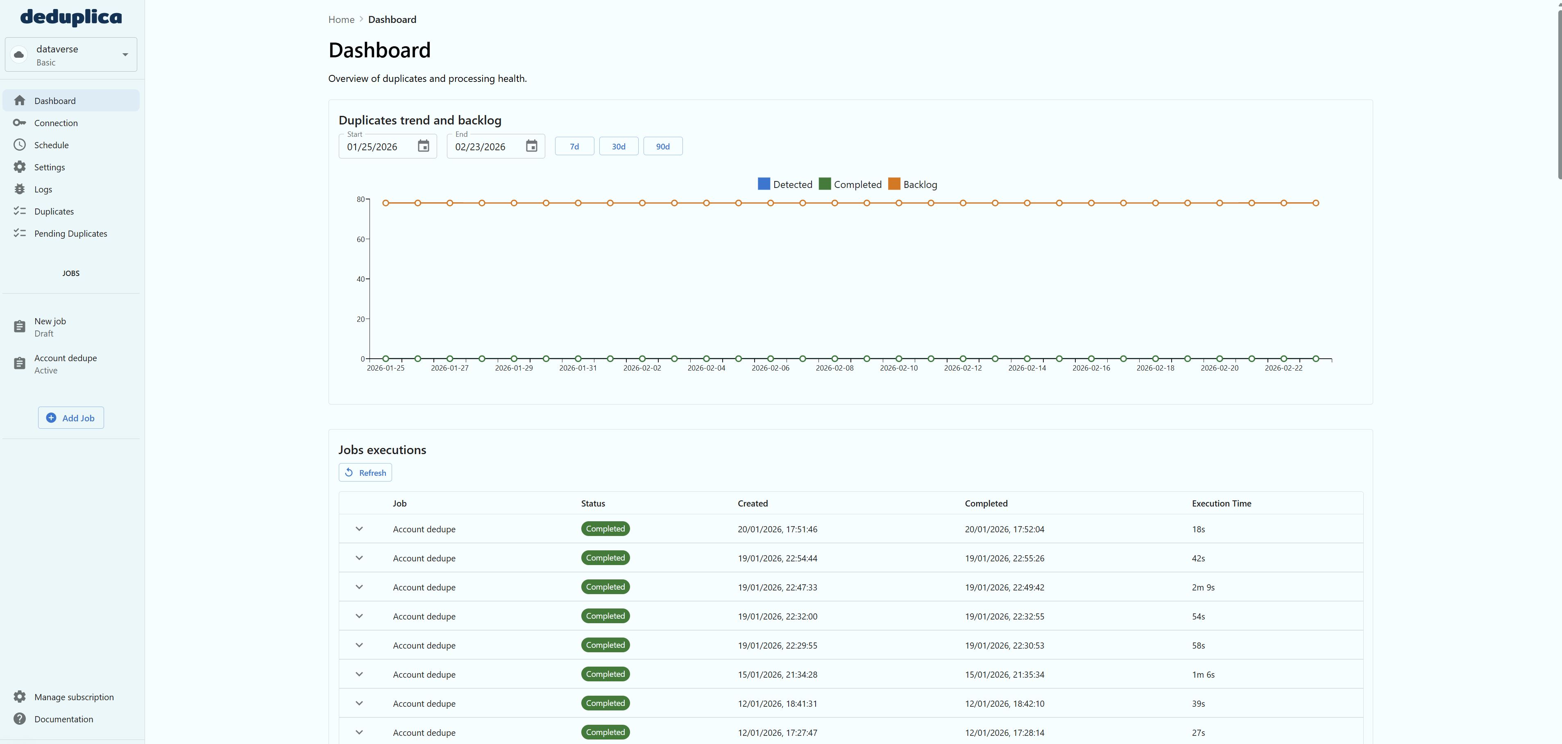Screen dimensions: 1562x744
Task: Select the Schedule clock icon
Action: 20,145
